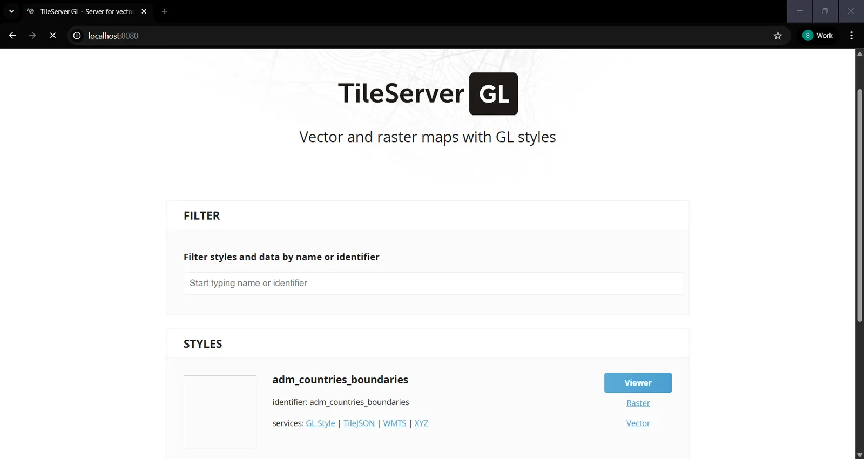
Task: Restore down the browser window
Action: (x=825, y=11)
